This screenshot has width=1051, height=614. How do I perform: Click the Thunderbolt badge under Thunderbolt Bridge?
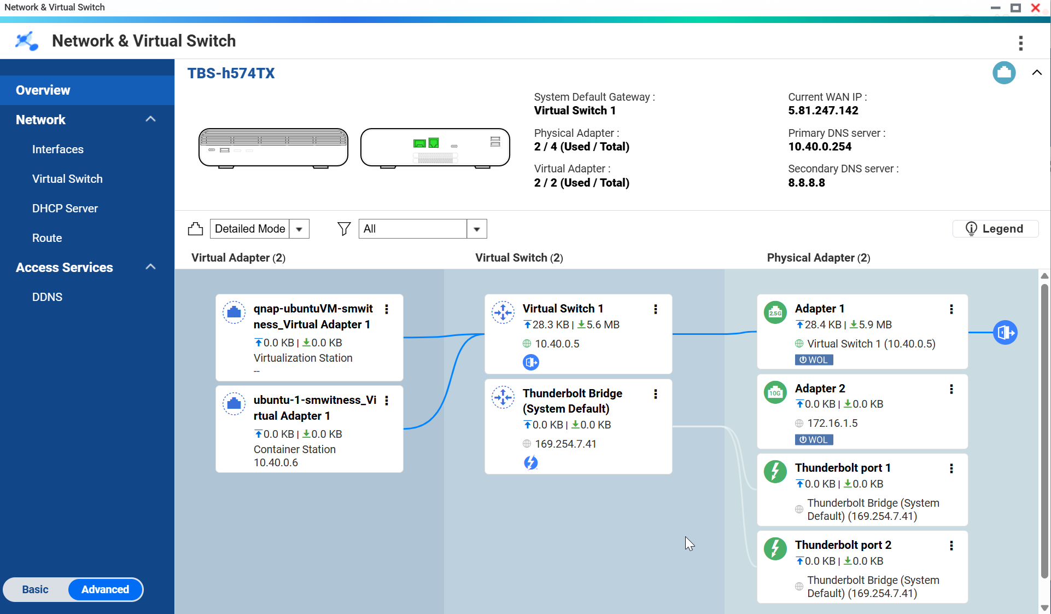(531, 463)
